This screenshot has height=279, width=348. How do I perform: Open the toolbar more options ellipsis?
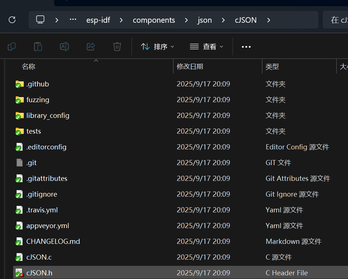pos(246,46)
